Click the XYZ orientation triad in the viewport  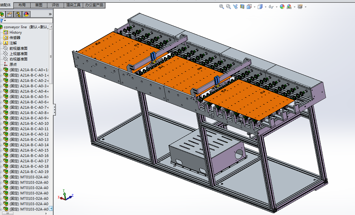pyautogui.click(x=65, y=195)
